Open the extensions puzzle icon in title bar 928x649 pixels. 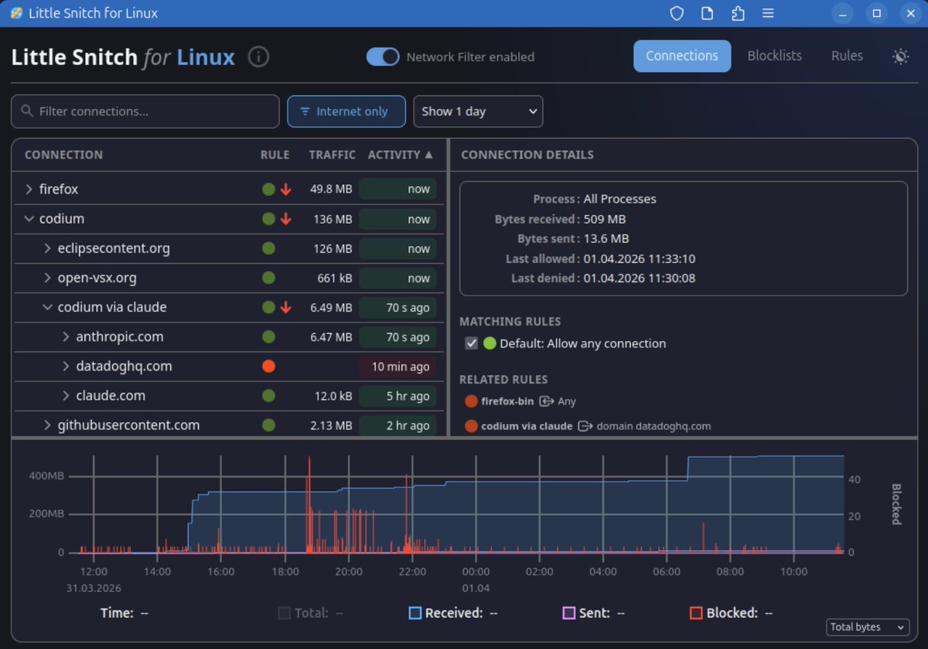coord(737,13)
